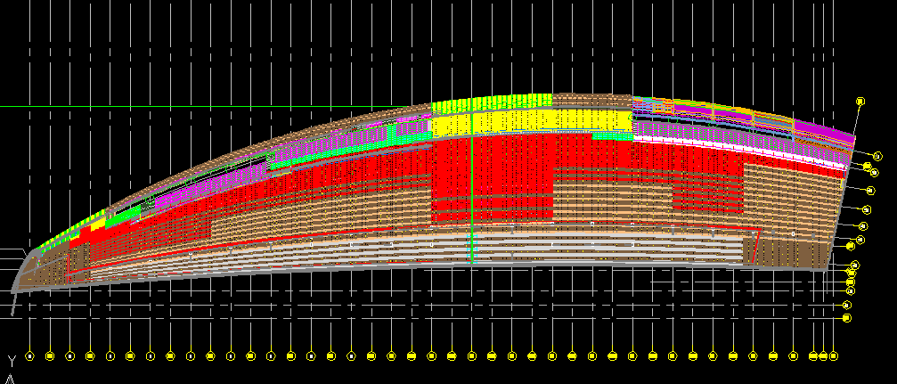Select the leftmost grid bubble in bottom row

click(x=29, y=356)
